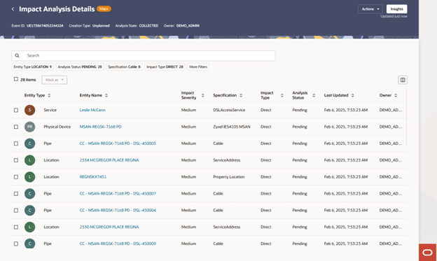Sort by the Entity Type column arrows
The image size is (437, 261).
[x=49, y=95]
